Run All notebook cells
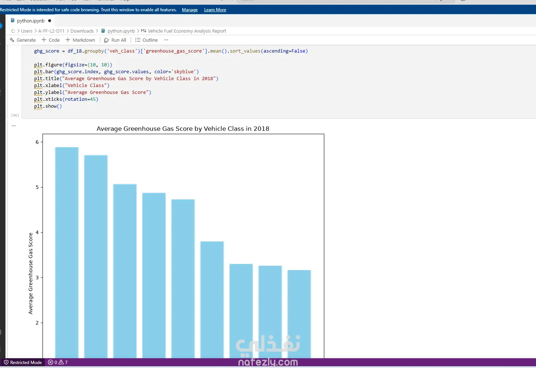The height and width of the screenshot is (368, 536). tap(115, 40)
